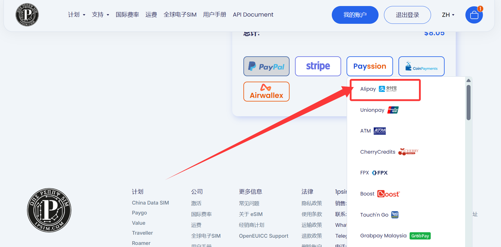Open API Document in the top navigation

coord(253,15)
